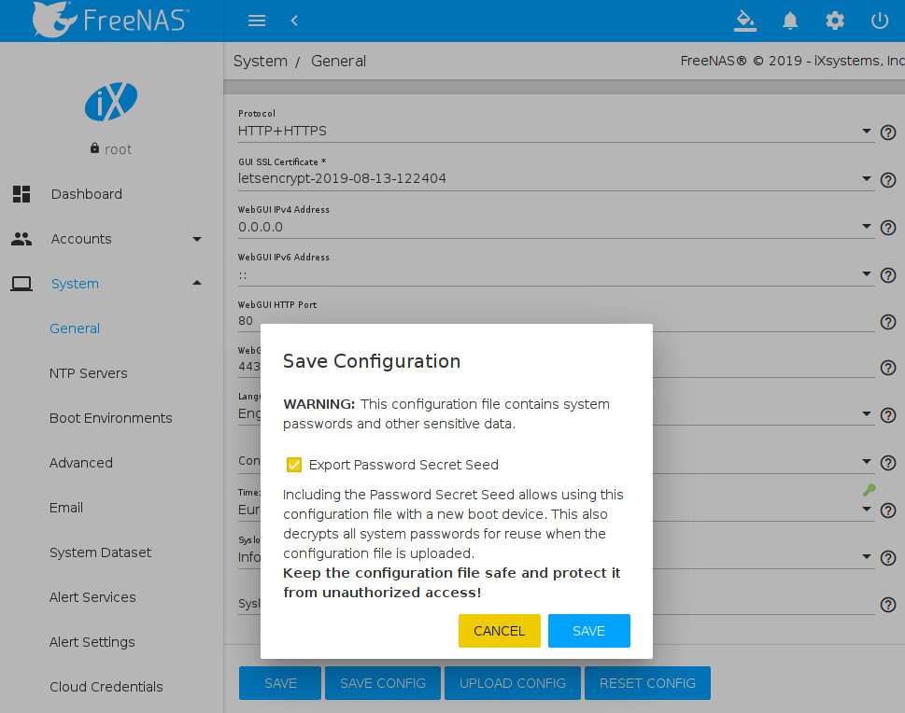Screen dimensions: 905x713
Task: Uncheck Export Password Secret Seed
Action: [294, 465]
